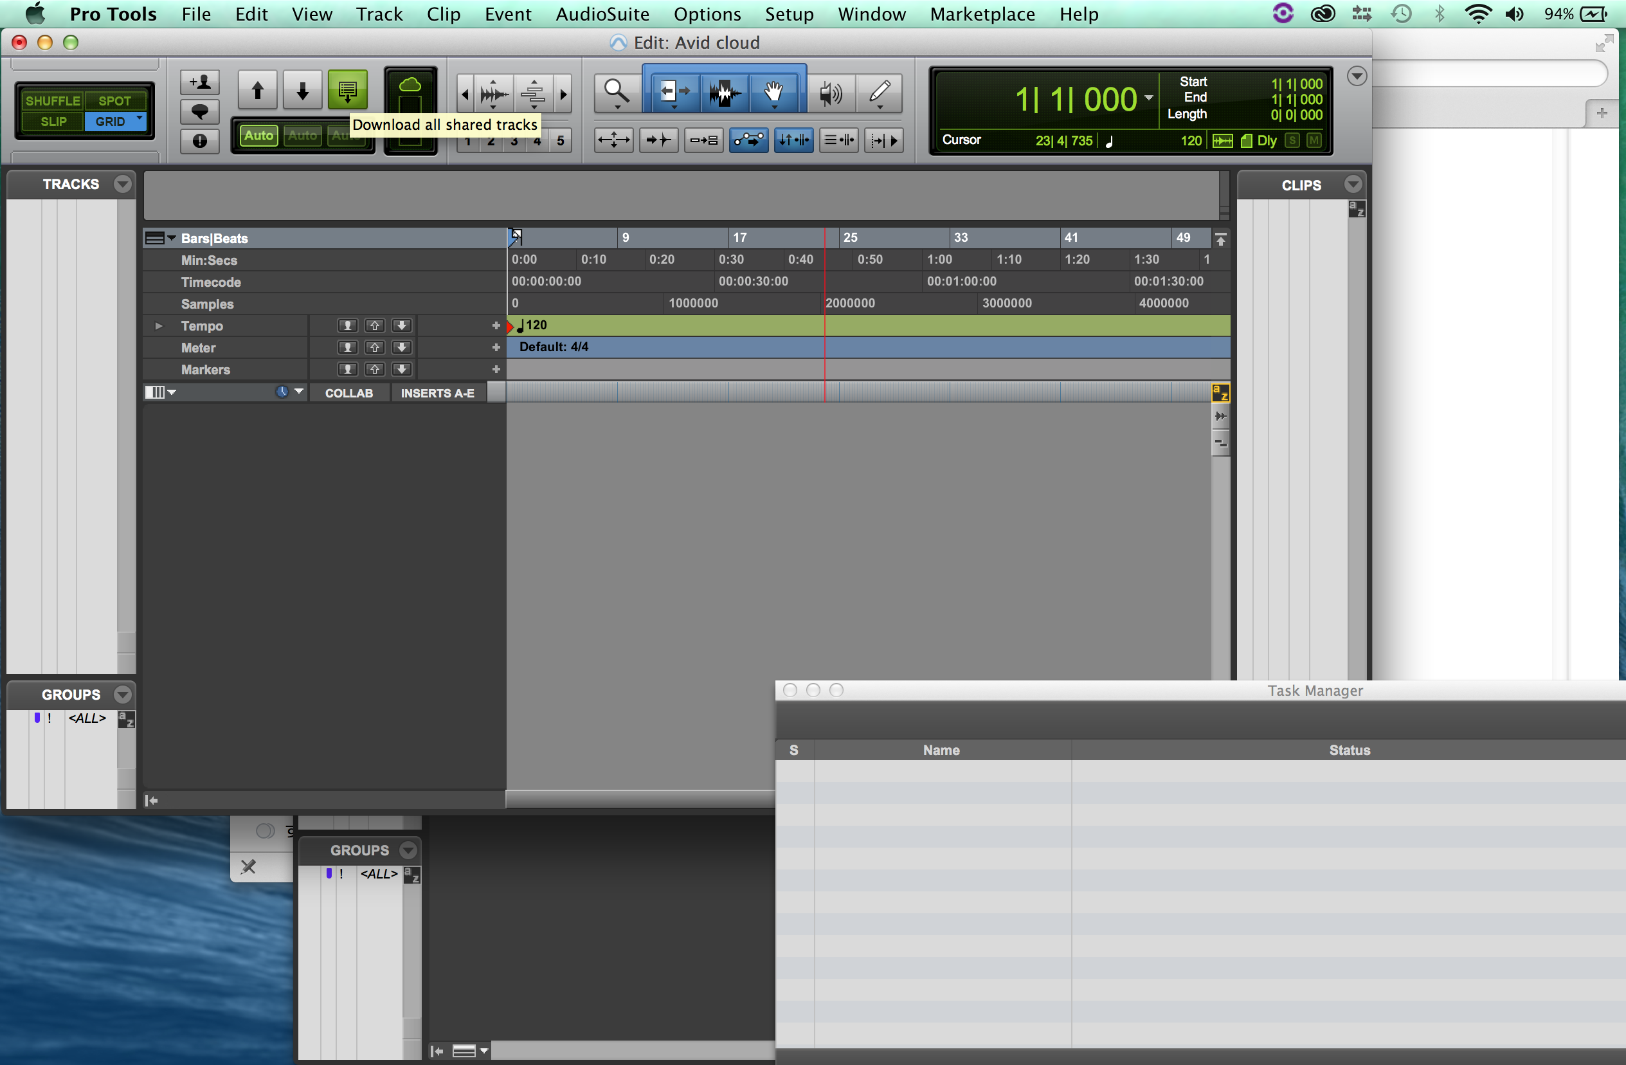This screenshot has width=1626, height=1065.
Task: Open the CLIPS list menu
Action: pos(1353,185)
